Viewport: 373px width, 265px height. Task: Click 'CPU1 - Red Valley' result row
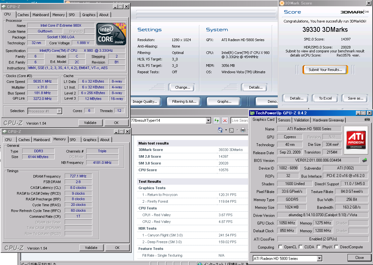coord(192,215)
